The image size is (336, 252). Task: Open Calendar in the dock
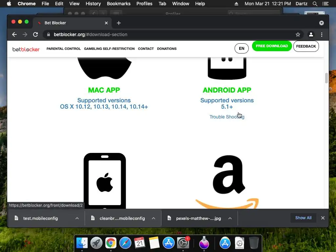140,243
